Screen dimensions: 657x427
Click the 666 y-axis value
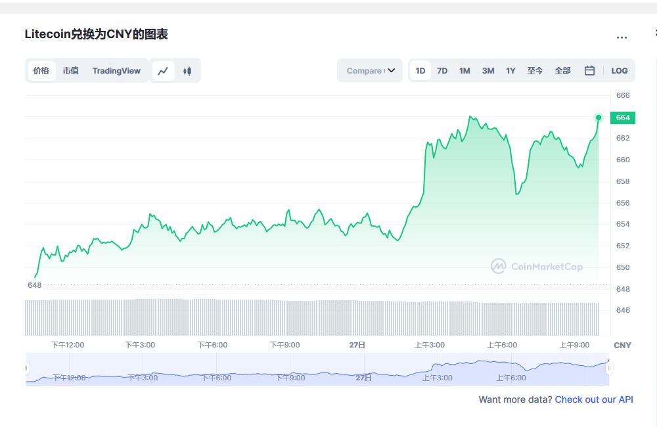623,95
